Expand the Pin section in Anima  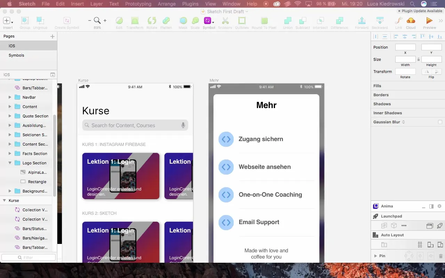(x=375, y=256)
